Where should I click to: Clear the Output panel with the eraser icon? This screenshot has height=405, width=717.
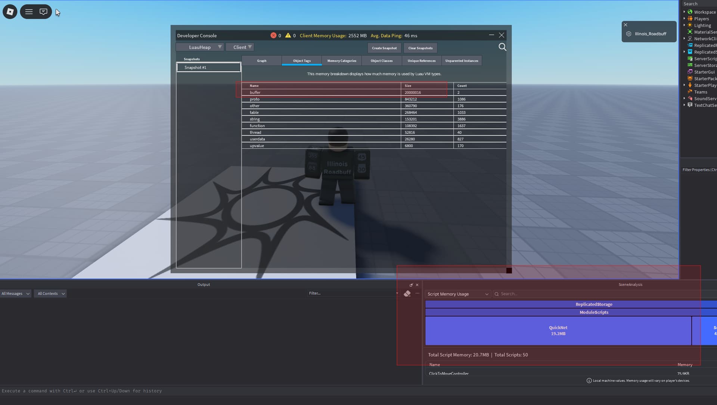click(x=407, y=293)
